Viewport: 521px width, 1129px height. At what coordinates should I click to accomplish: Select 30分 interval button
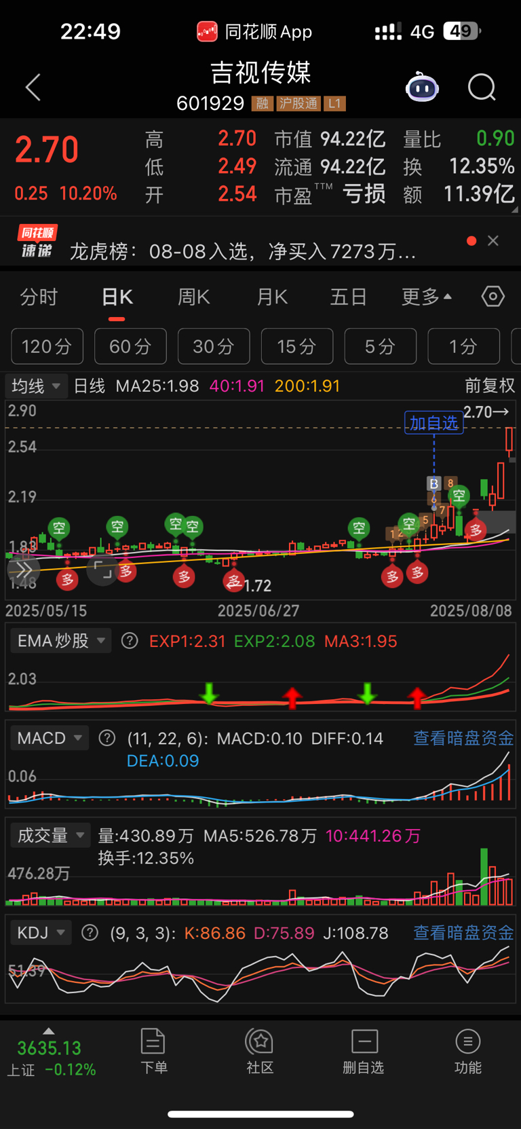[x=214, y=346]
